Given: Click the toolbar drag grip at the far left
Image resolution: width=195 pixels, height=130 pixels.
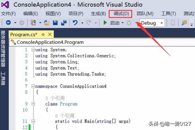Looking at the screenshot, I should 2,23.
